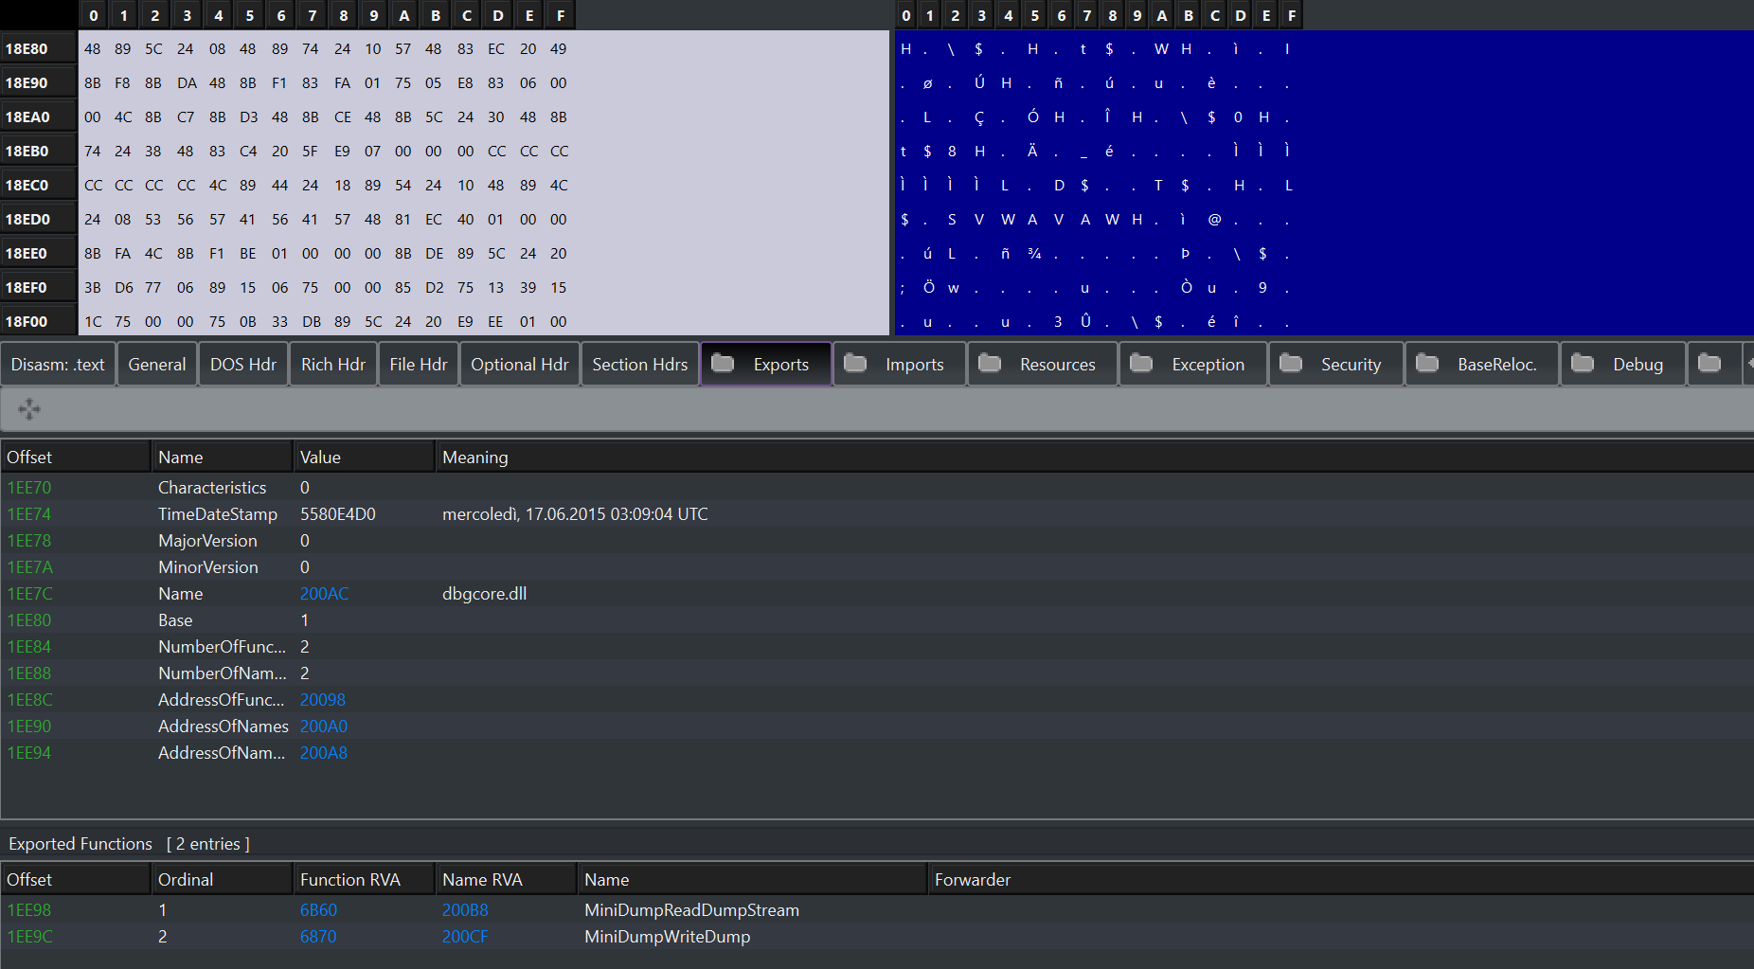Click the Name RVA column header
The image size is (1754, 969).
pyautogui.click(x=507, y=880)
